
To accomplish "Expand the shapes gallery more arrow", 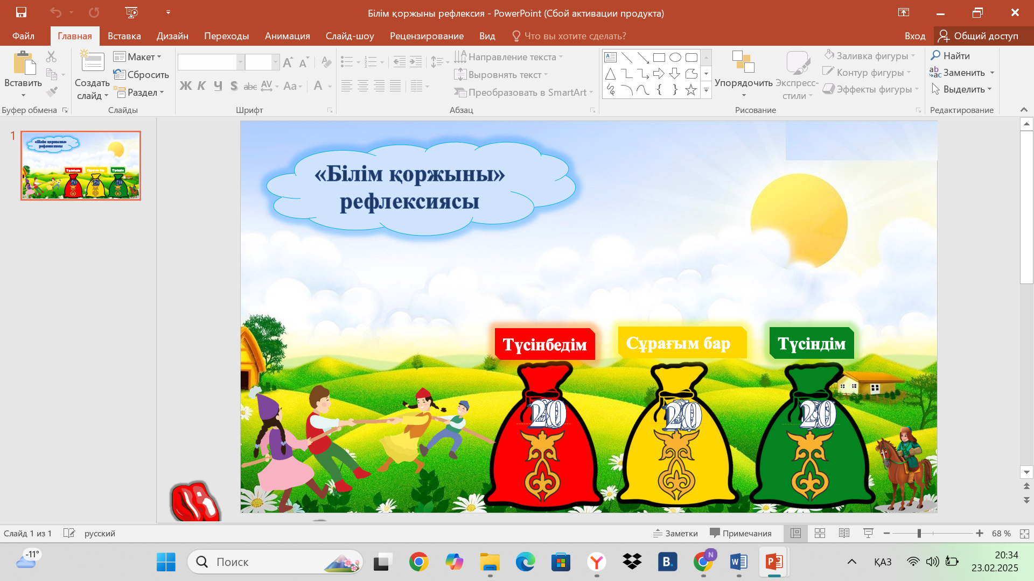I will [706, 91].
